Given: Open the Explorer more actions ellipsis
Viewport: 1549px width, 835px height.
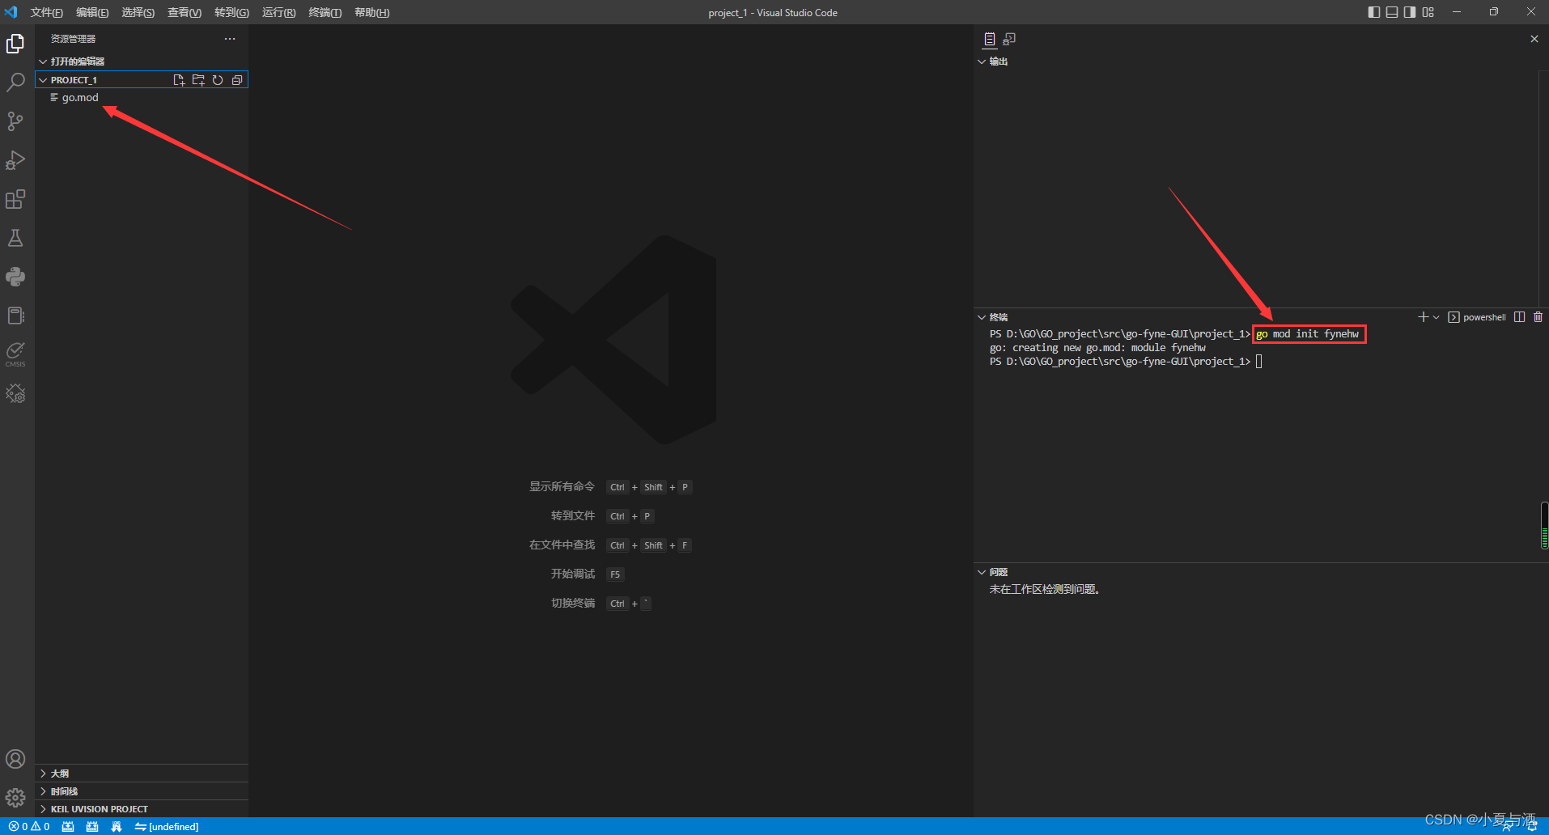Looking at the screenshot, I should tap(230, 39).
